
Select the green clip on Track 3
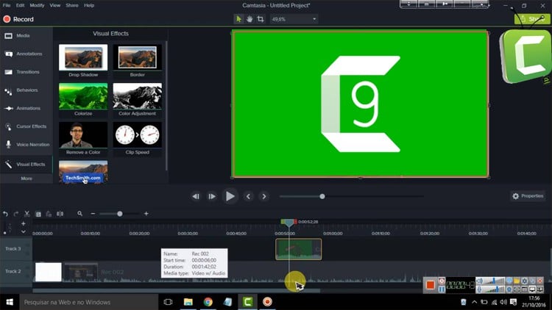298,249
